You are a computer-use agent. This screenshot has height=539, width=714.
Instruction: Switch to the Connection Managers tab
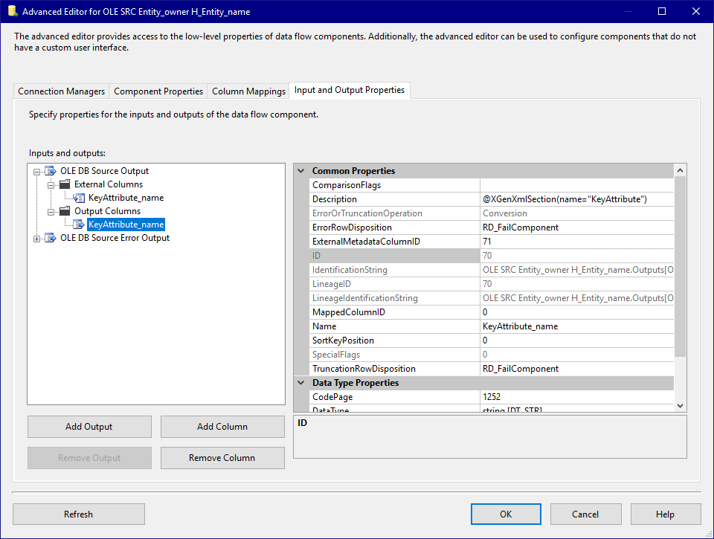[62, 91]
